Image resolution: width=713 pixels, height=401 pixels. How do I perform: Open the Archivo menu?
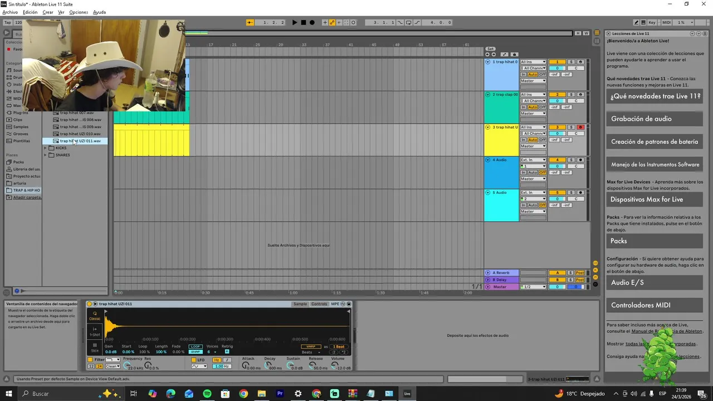click(10, 12)
